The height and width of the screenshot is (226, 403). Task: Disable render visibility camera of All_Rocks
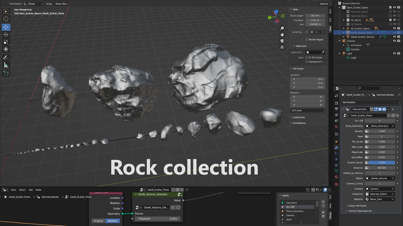point(398,20)
